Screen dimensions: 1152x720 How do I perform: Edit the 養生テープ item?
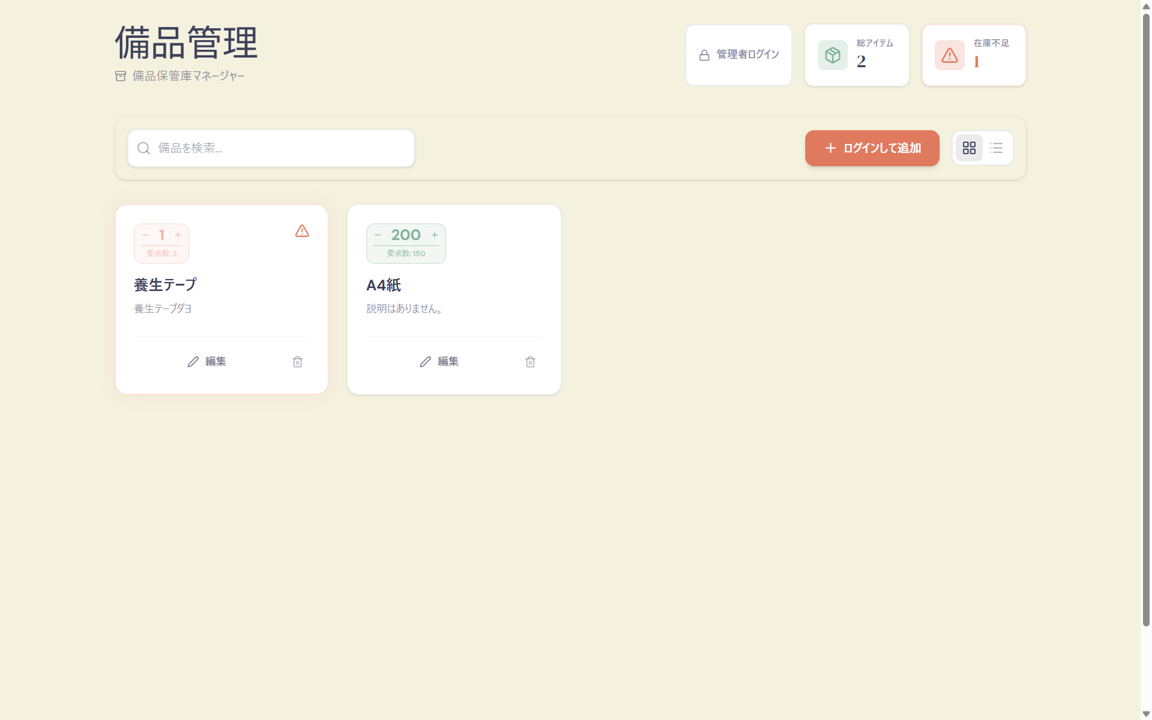206,362
